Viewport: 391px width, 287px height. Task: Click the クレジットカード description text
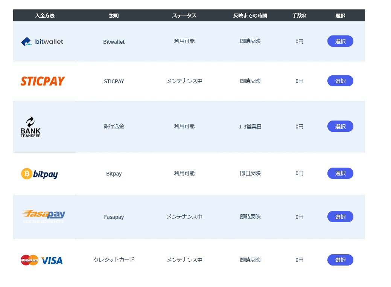click(x=114, y=260)
